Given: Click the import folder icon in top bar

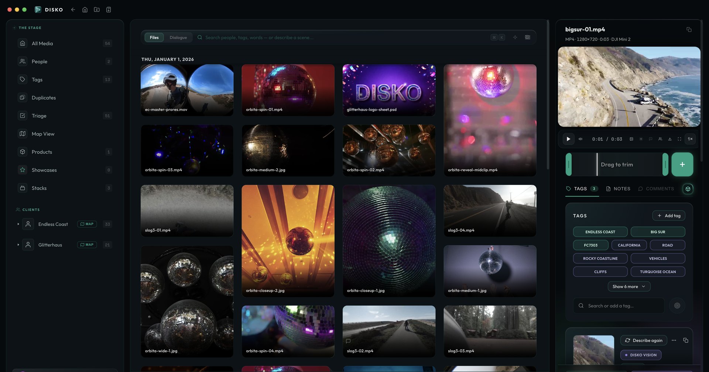Looking at the screenshot, I should pyautogui.click(x=97, y=10).
